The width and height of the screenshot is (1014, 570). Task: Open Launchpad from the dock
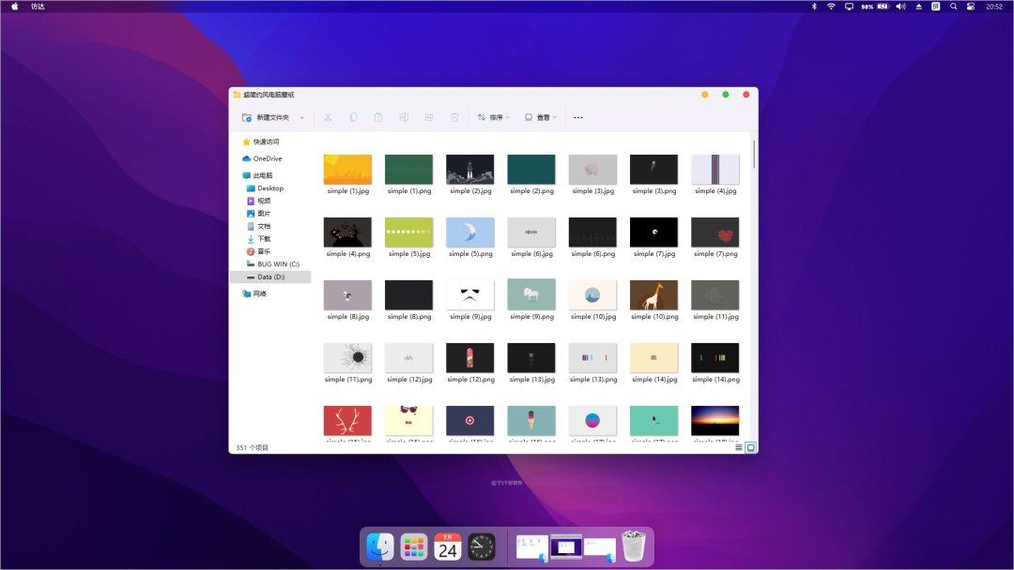413,547
